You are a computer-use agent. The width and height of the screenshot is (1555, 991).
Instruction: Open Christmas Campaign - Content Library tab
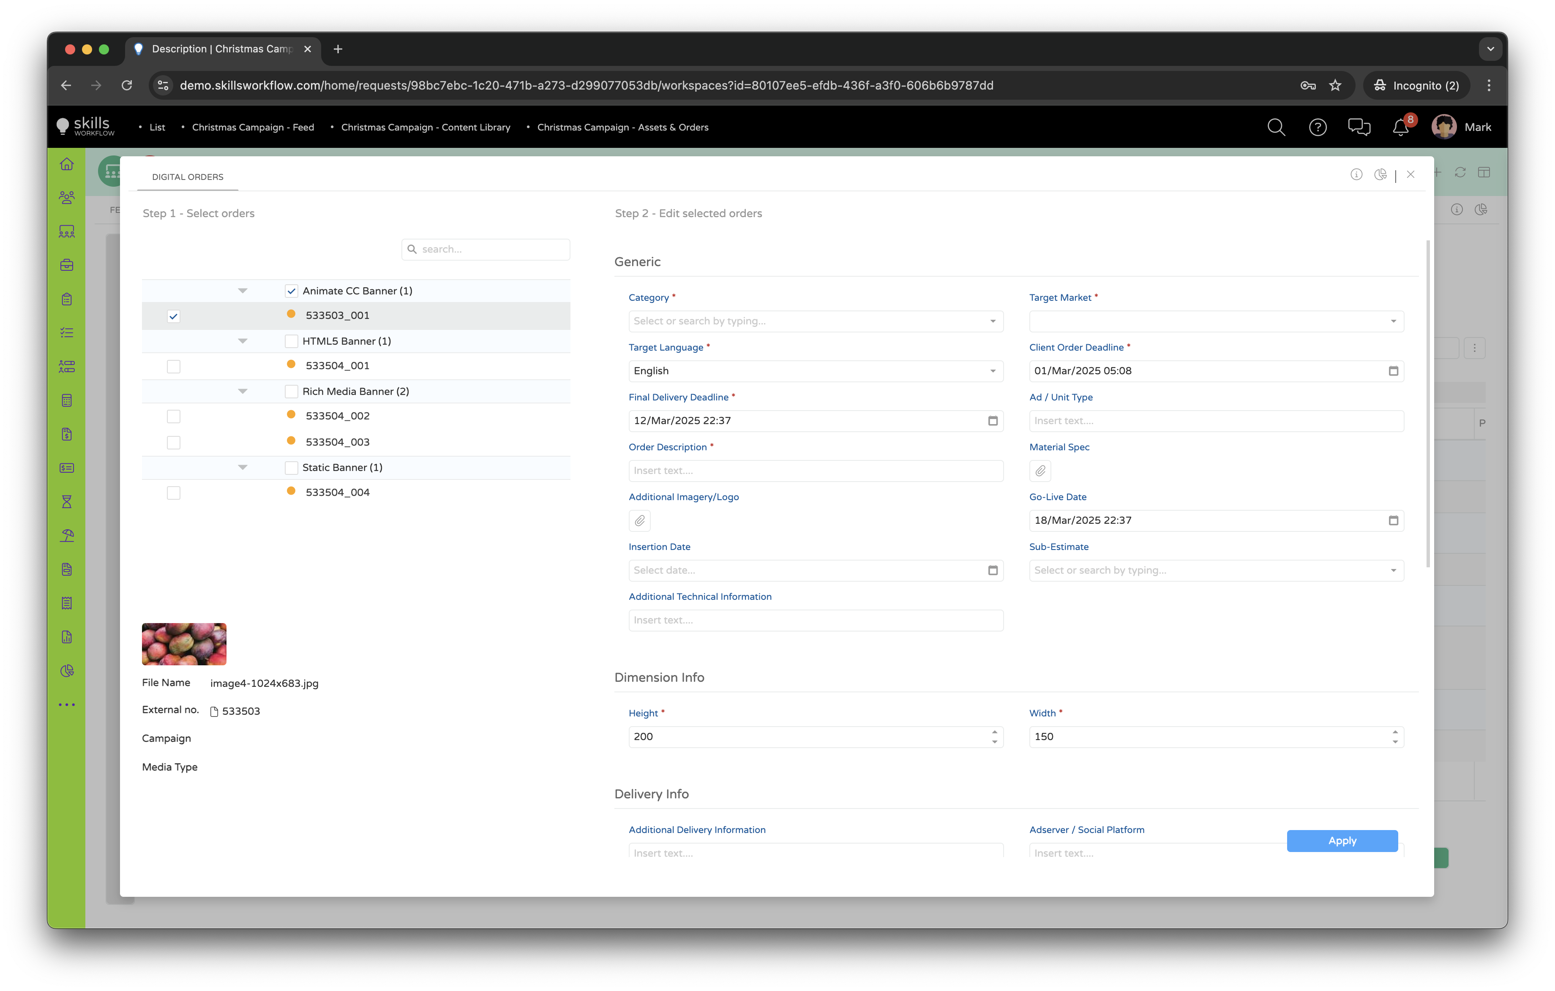tap(425, 127)
